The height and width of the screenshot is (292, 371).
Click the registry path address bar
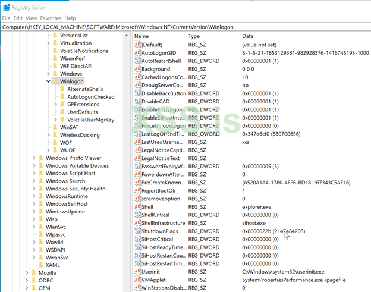185,27
